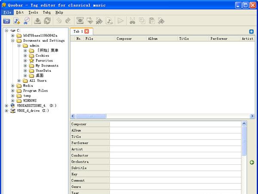258x194 pixels.
Task: Click the Undo arrow toolbar icon
Action: 59,21
